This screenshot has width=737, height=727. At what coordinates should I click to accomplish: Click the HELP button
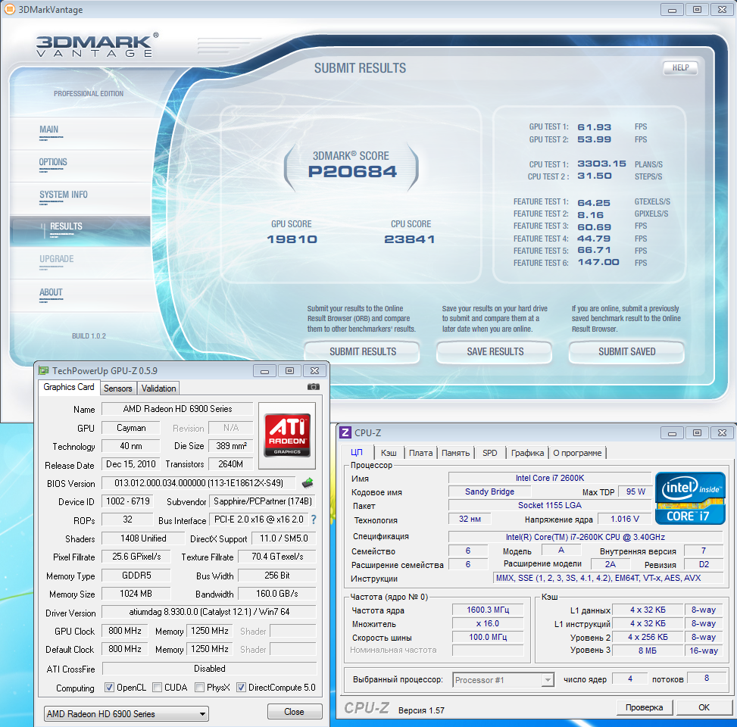coord(681,67)
